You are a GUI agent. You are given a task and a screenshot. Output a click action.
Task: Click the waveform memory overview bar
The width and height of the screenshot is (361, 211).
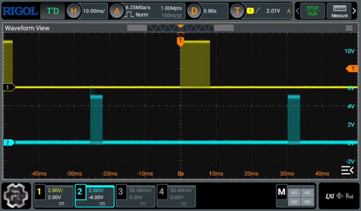point(180,28)
